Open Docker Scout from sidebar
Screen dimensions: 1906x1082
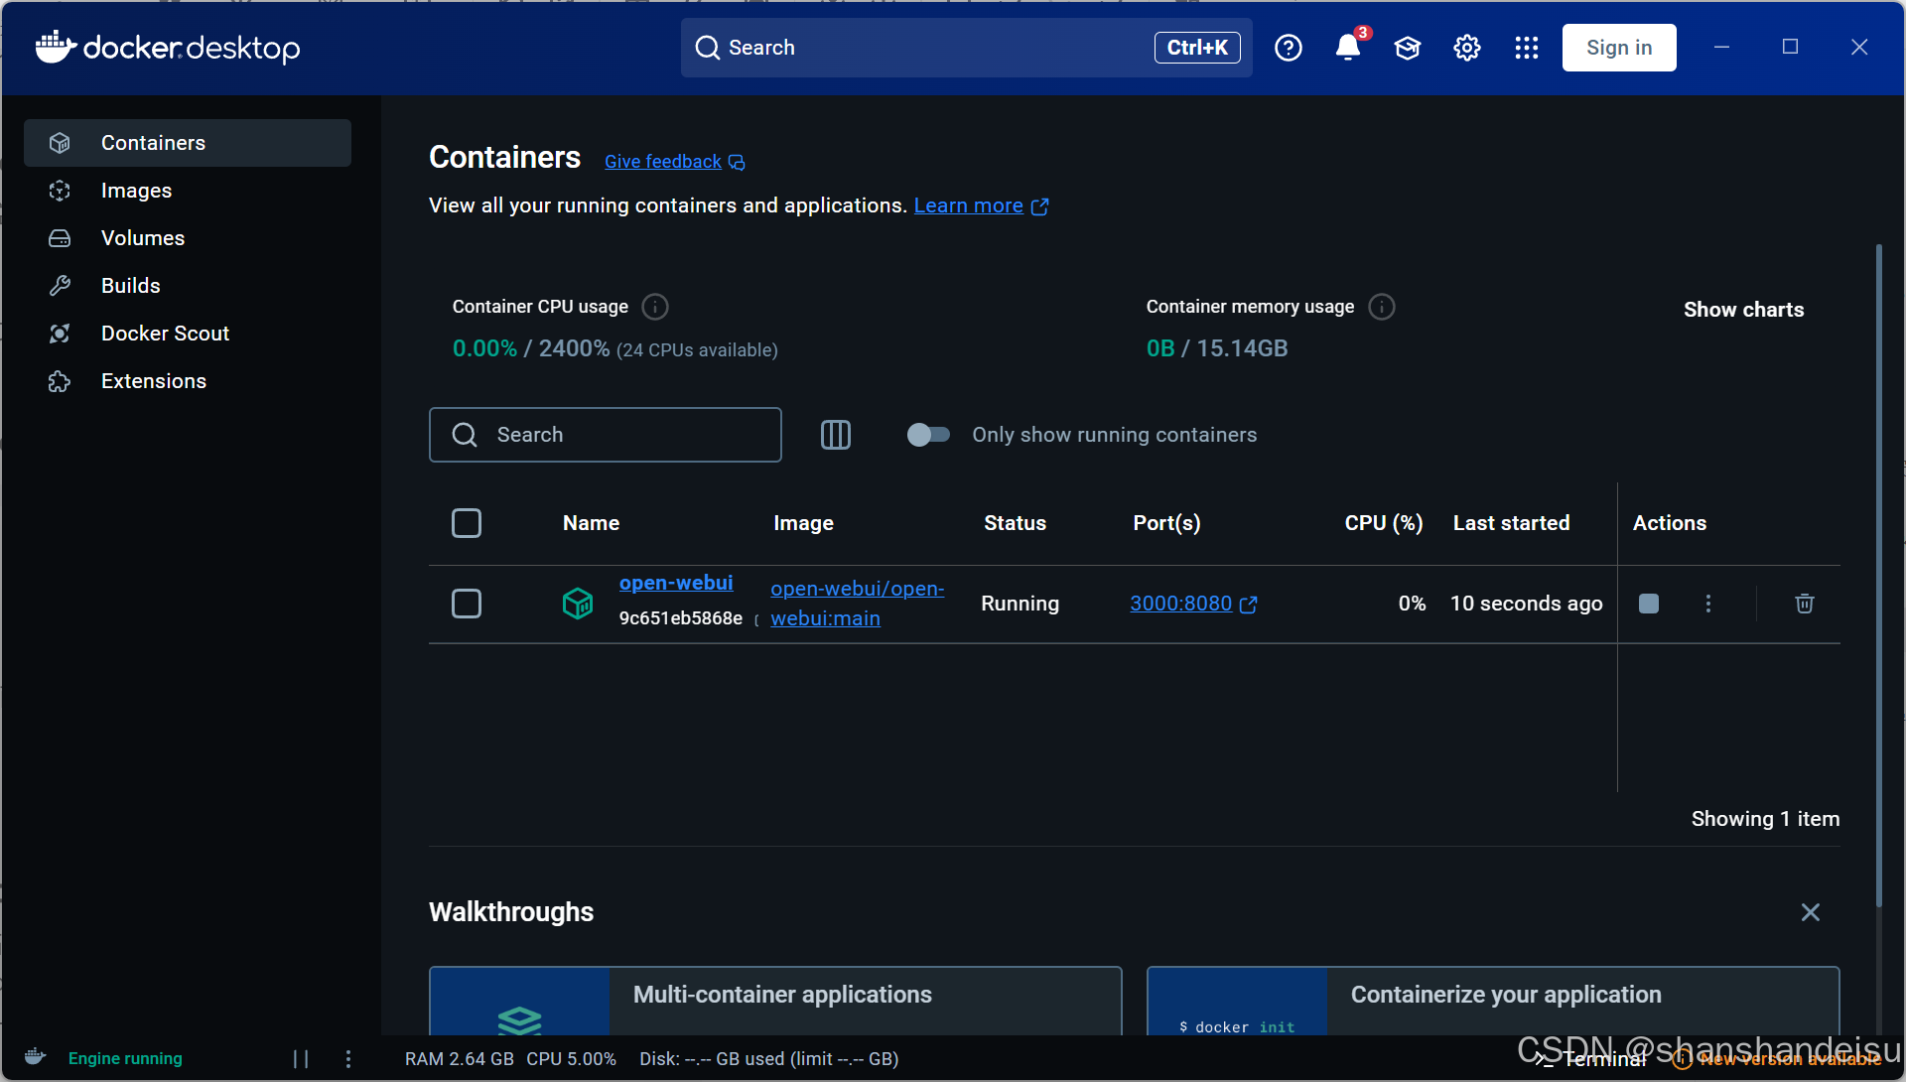click(x=165, y=333)
